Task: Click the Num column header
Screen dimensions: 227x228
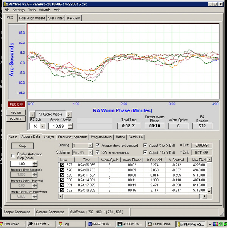Action: [66, 160]
